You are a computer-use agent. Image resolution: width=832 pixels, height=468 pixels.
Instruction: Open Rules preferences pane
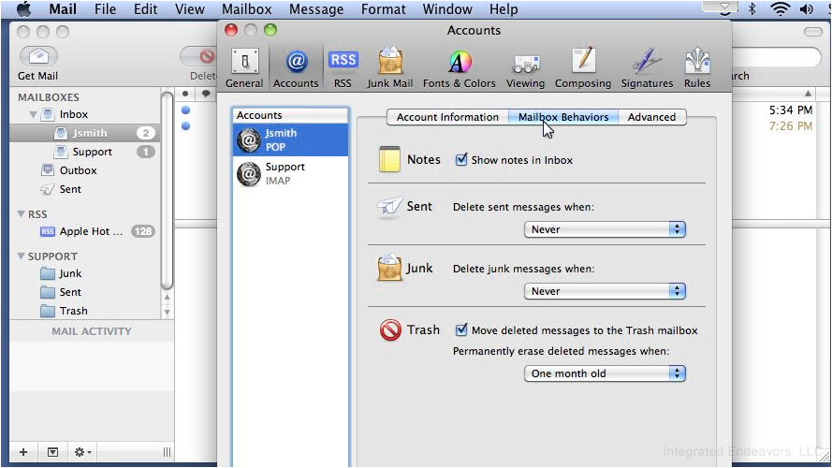696,68
